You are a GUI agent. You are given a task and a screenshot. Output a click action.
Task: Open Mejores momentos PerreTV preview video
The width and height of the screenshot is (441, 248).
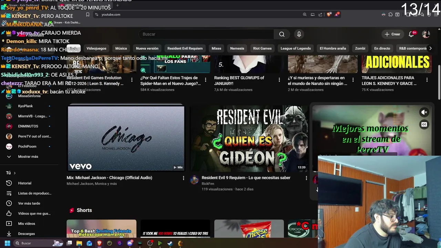372,131
